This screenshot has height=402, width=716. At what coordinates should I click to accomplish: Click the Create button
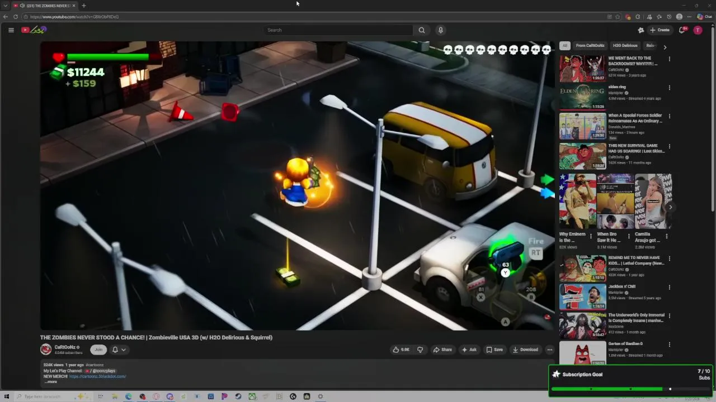pyautogui.click(x=659, y=30)
